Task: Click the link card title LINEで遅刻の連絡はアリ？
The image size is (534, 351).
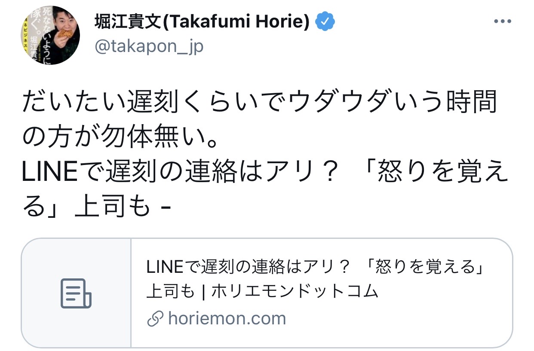Action: 248,268
